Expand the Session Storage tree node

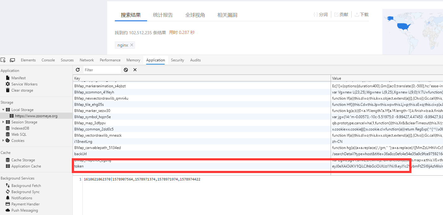click(3, 122)
